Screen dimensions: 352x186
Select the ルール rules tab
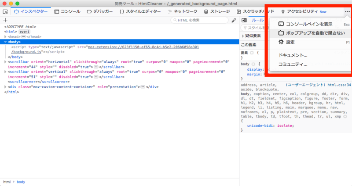click(x=257, y=20)
